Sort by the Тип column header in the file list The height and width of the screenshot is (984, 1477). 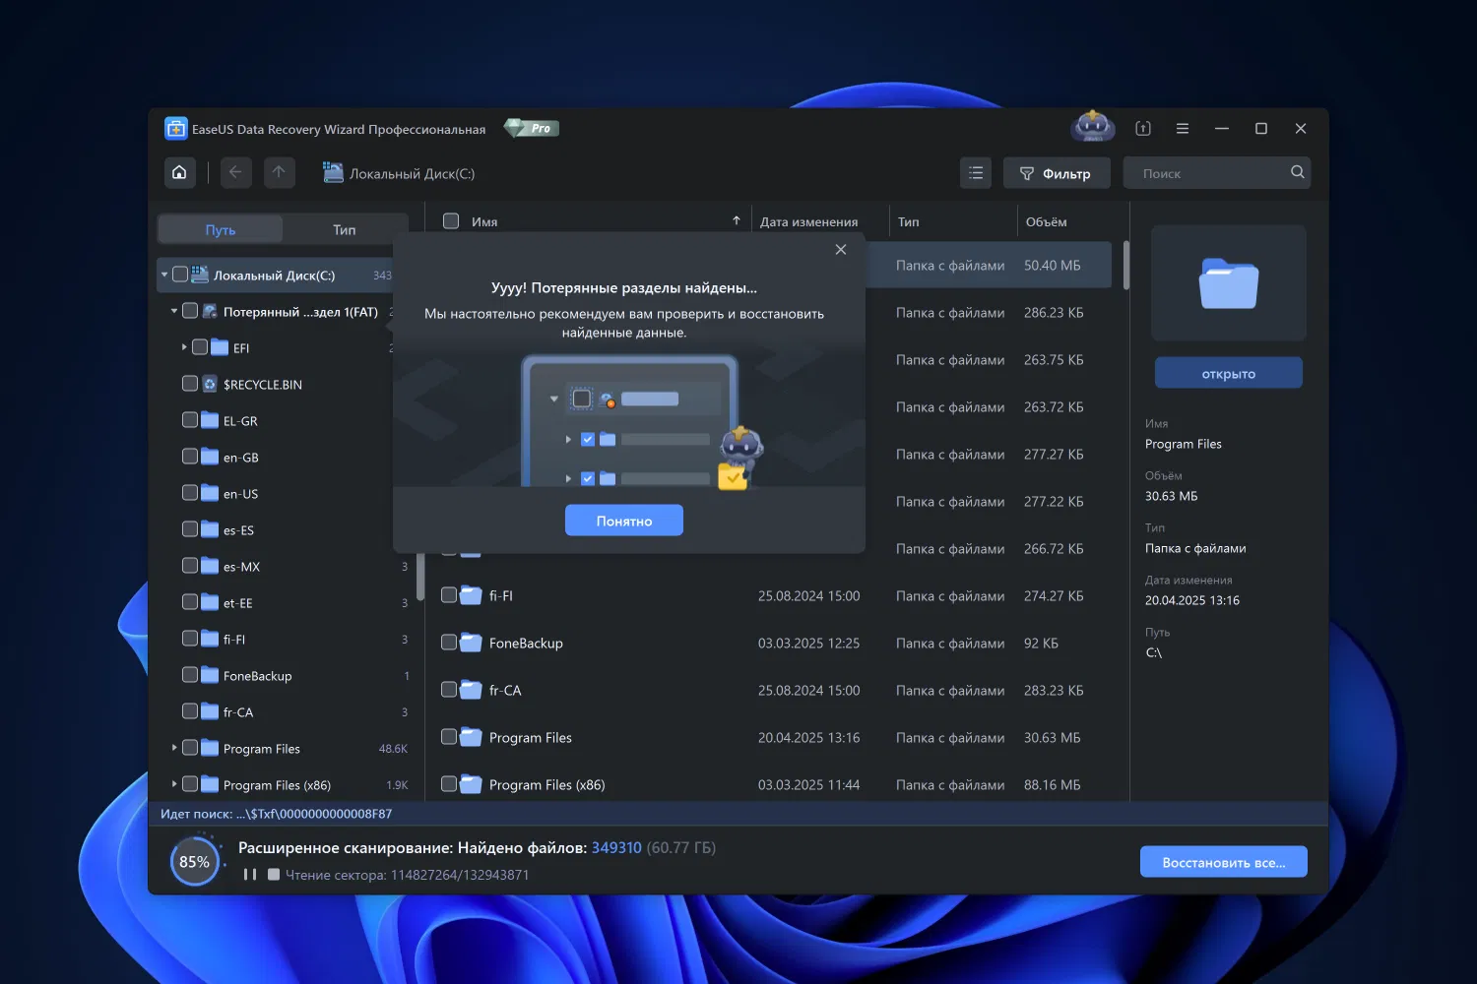tap(909, 221)
